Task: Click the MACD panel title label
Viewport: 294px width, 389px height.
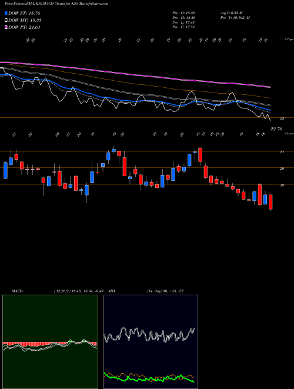Action: [x=17, y=291]
